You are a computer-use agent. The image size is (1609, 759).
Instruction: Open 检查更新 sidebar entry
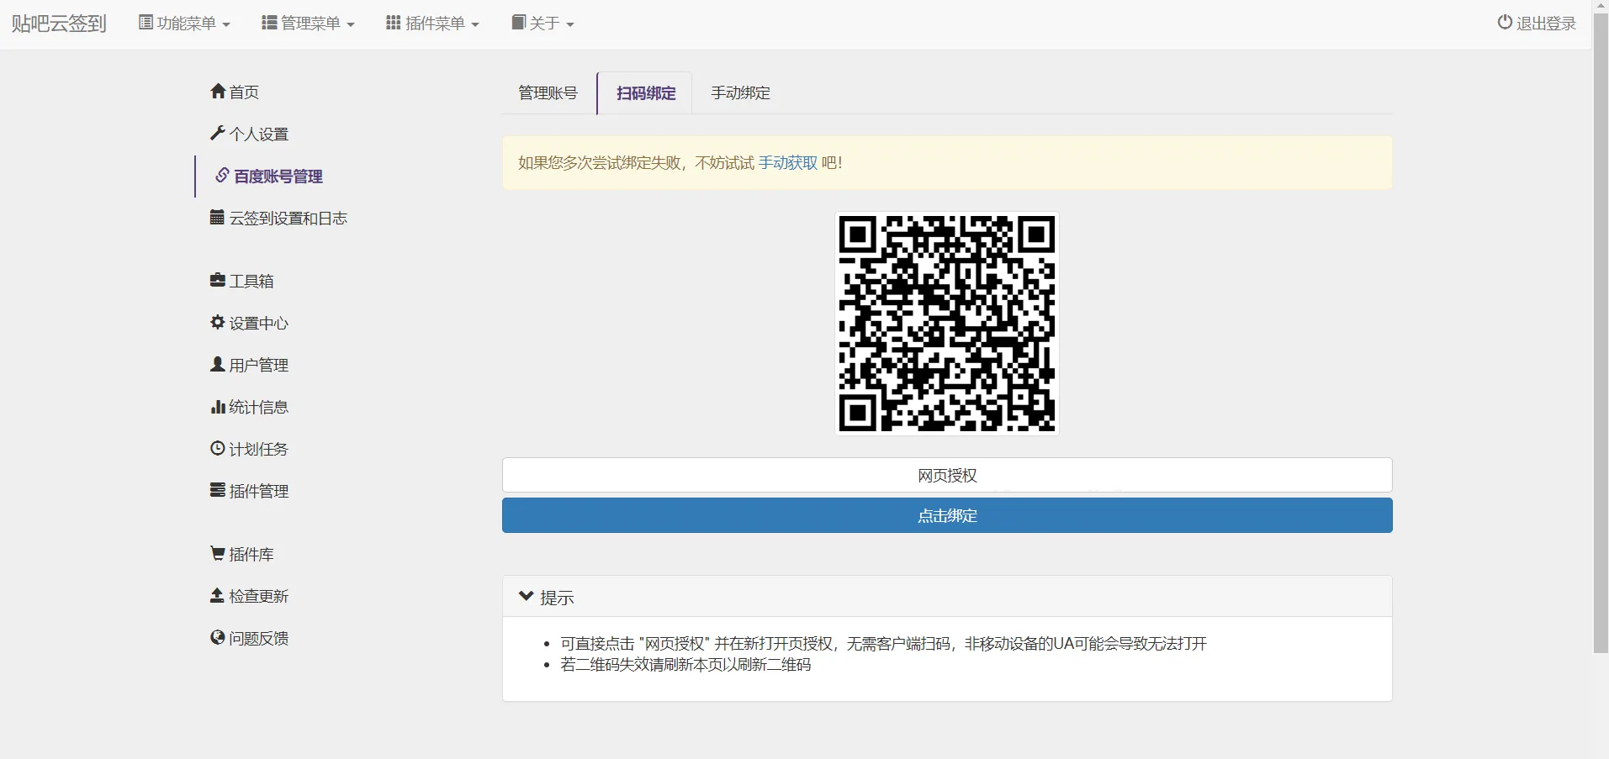[x=259, y=596]
